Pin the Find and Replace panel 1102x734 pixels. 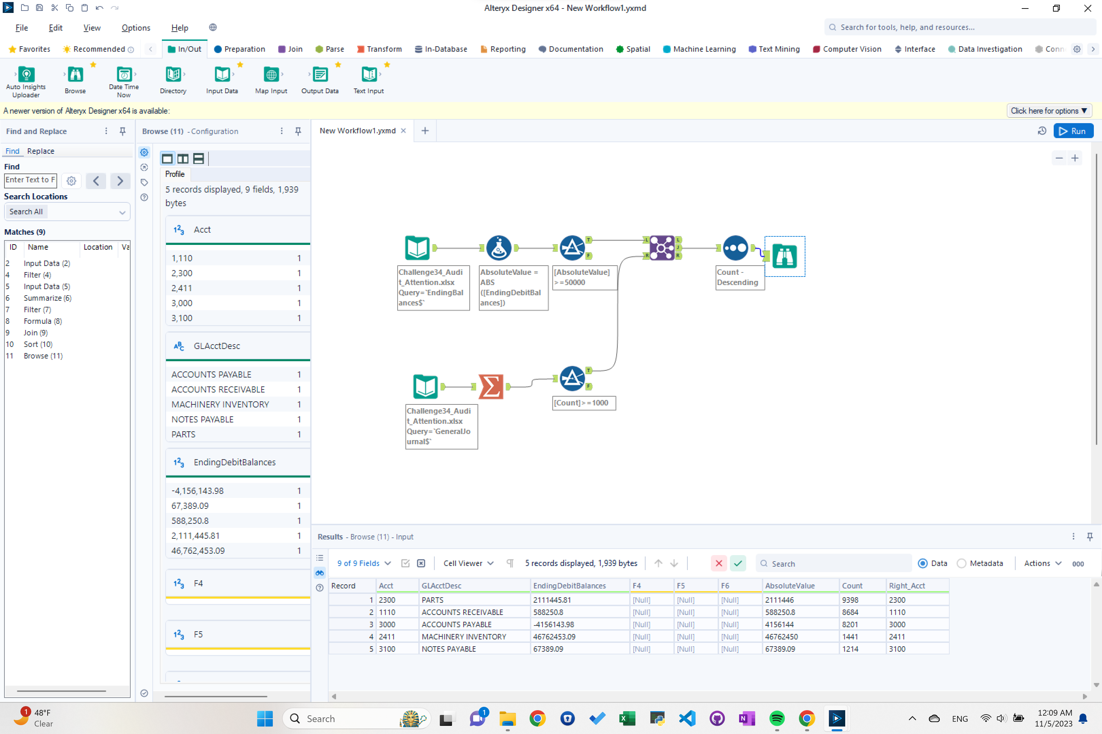tap(123, 131)
